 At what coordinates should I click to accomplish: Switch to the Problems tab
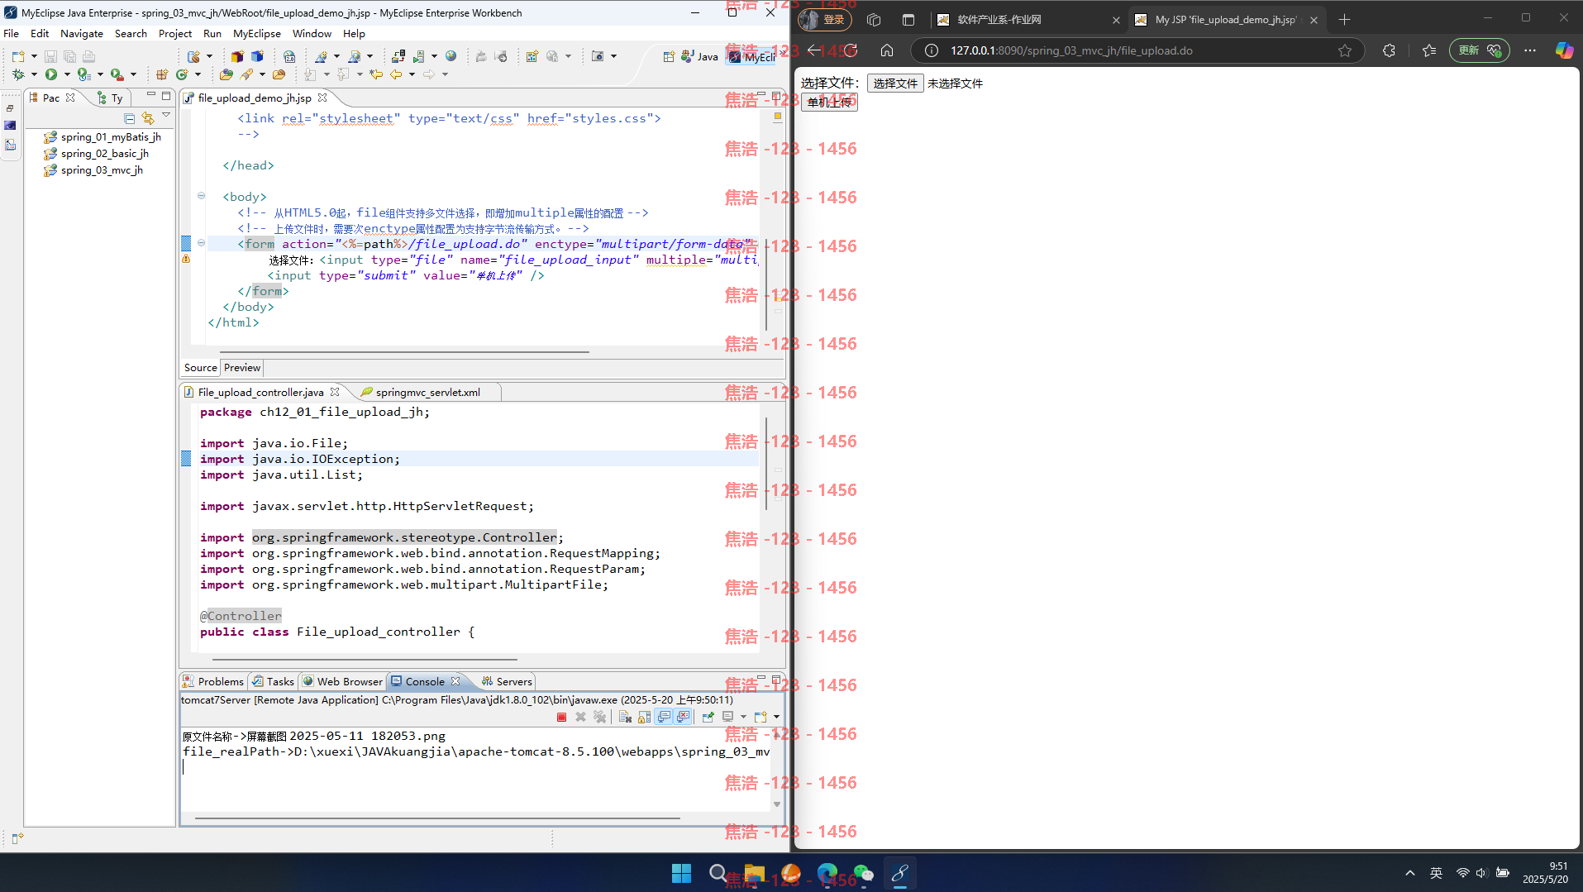pyautogui.click(x=213, y=681)
